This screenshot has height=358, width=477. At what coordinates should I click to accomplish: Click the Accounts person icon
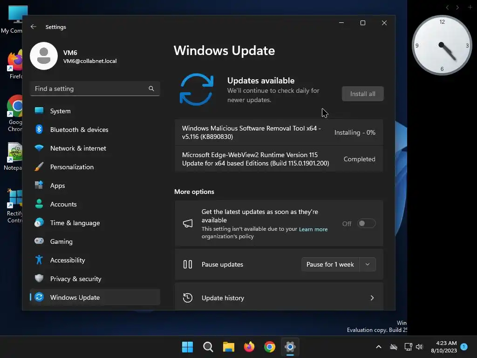coord(39,204)
